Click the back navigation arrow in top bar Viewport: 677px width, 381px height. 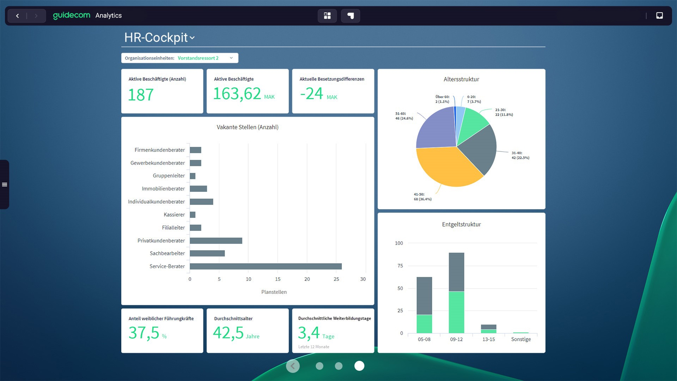pyautogui.click(x=17, y=16)
